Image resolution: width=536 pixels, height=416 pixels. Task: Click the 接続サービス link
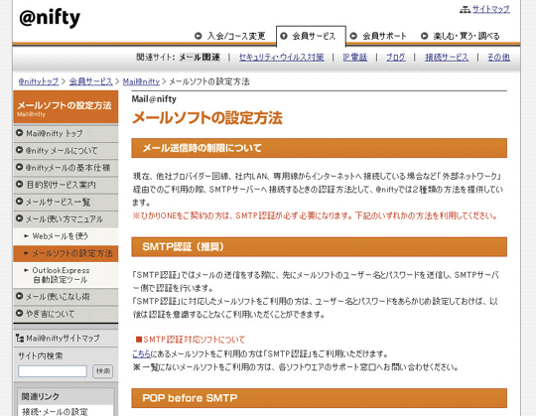(x=447, y=57)
